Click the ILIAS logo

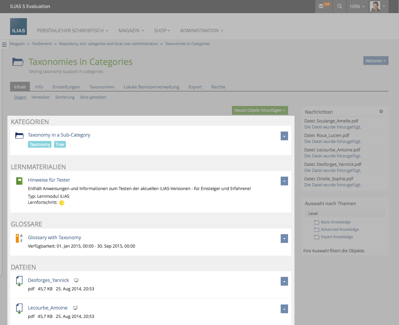pos(18,27)
